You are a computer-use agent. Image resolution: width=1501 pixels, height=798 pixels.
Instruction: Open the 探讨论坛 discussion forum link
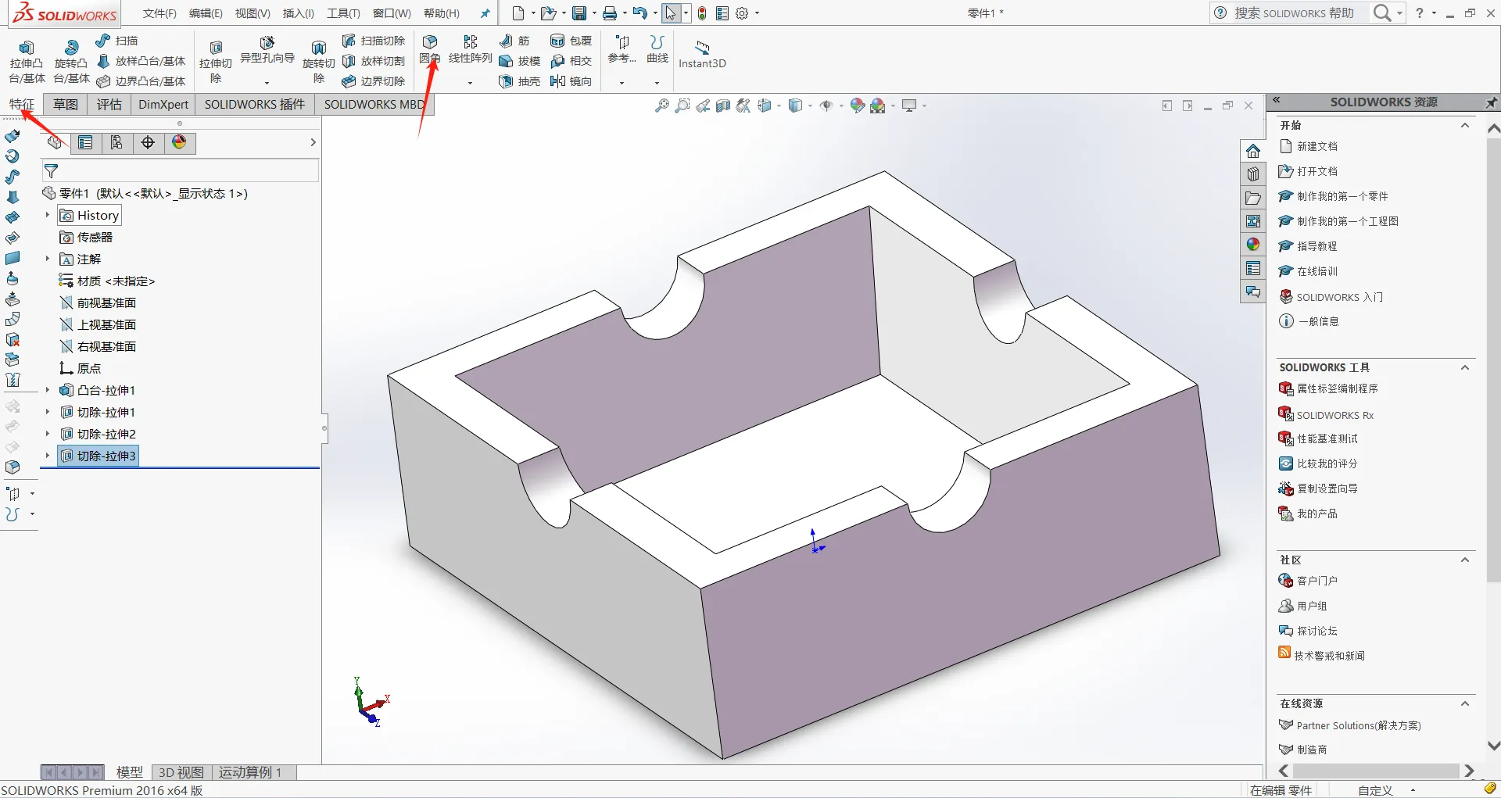1317,631
